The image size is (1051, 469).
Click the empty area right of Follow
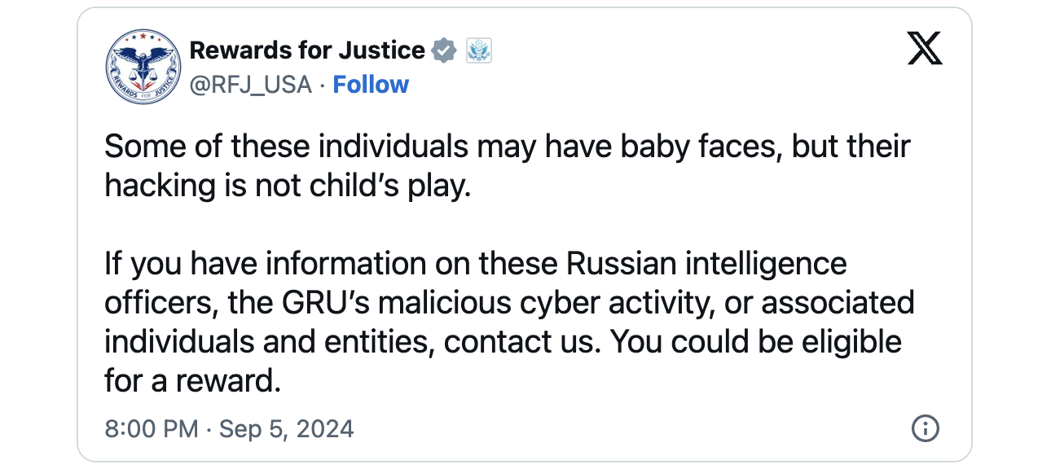pos(652,85)
